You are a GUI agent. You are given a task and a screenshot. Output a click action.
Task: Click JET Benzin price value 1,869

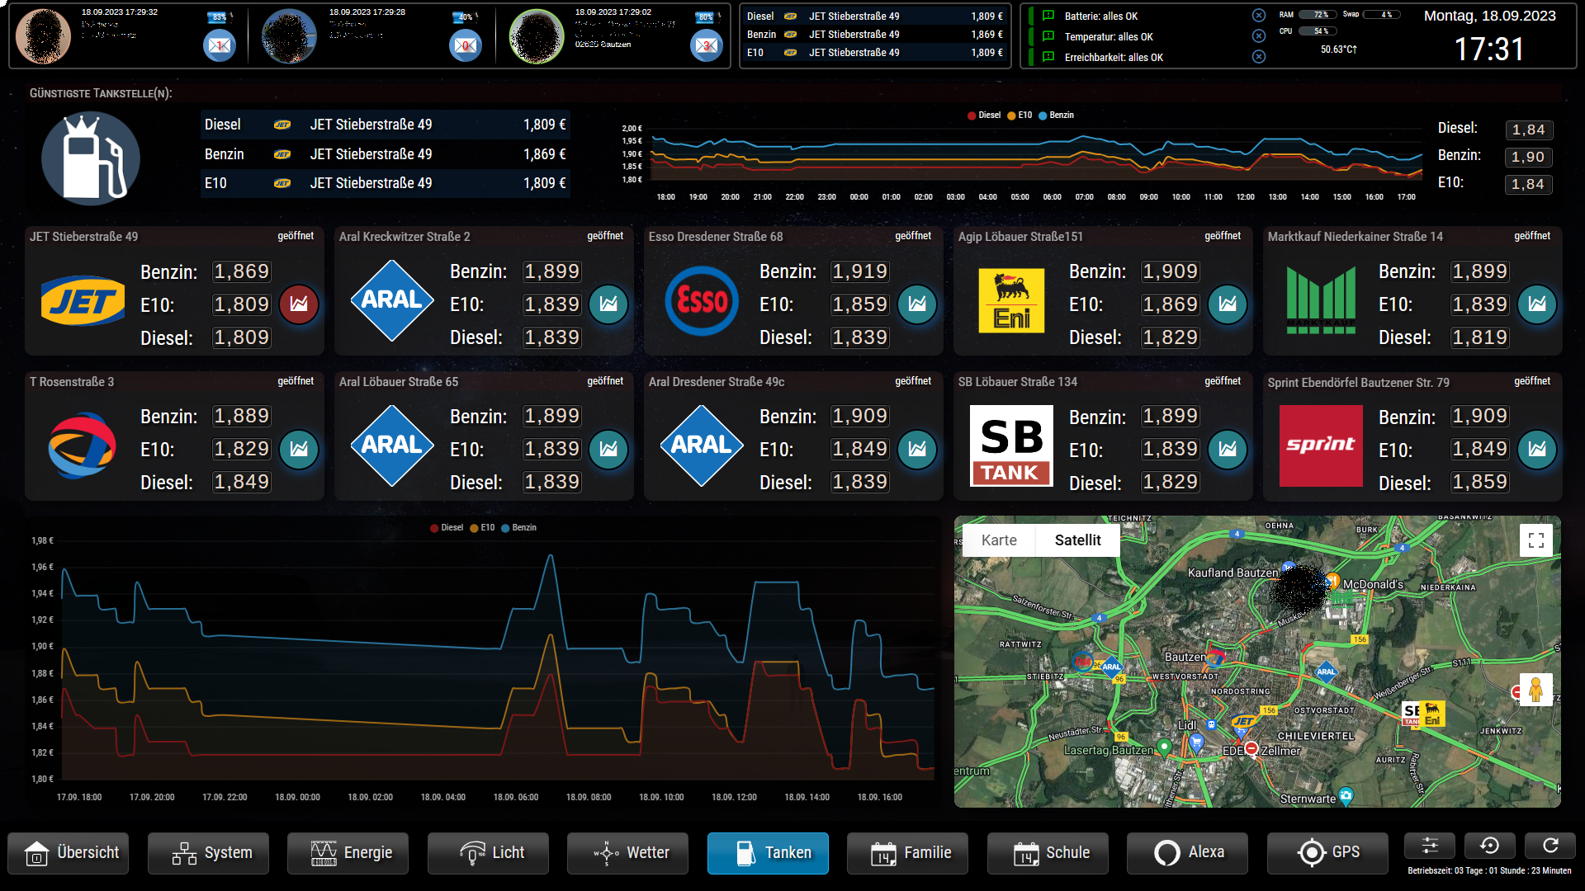242,271
